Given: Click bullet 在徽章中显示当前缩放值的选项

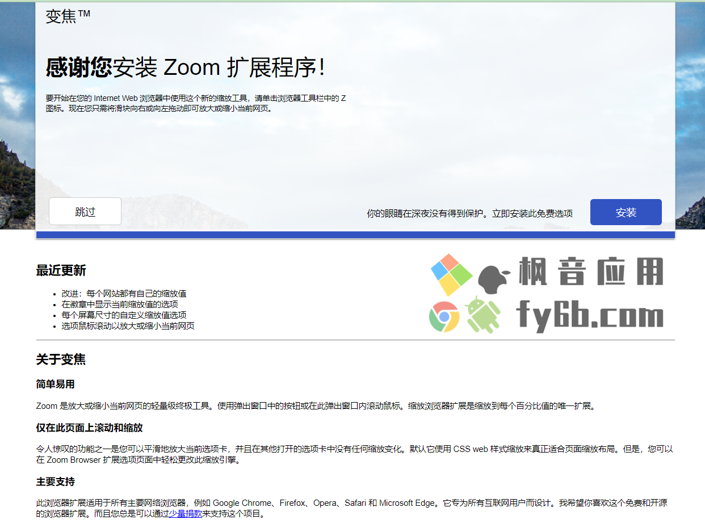Looking at the screenshot, I should 120,305.
